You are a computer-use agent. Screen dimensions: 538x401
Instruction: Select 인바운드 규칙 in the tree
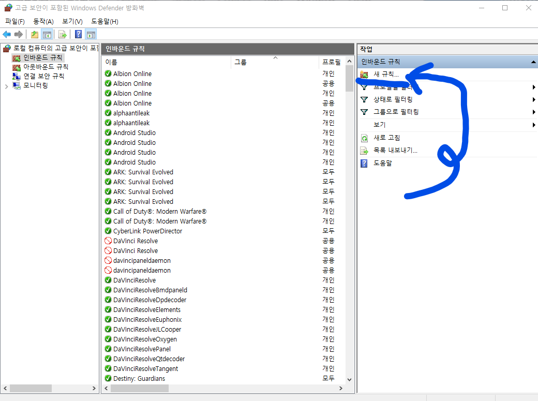(43, 57)
